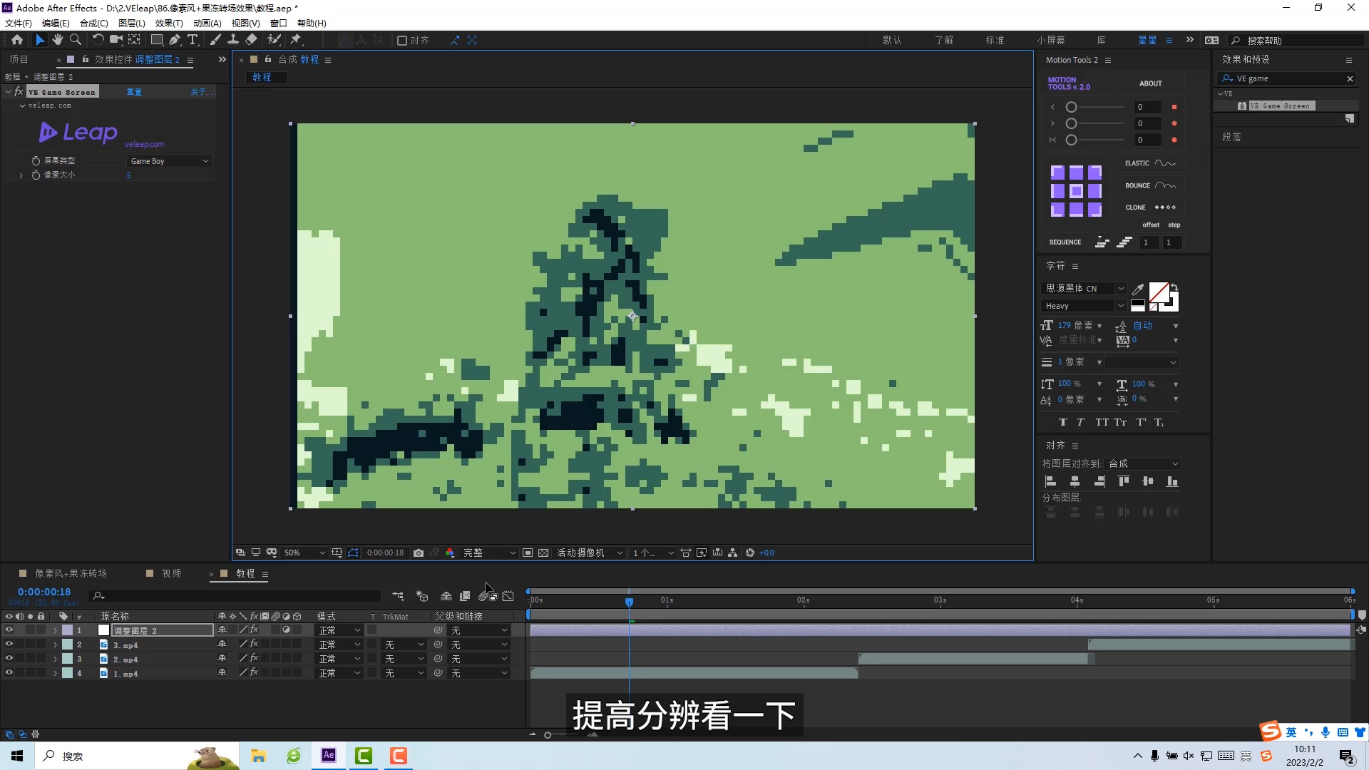This screenshot has width=1369, height=770.
Task: Click the Draft 3D icon in timeline
Action: click(x=422, y=596)
